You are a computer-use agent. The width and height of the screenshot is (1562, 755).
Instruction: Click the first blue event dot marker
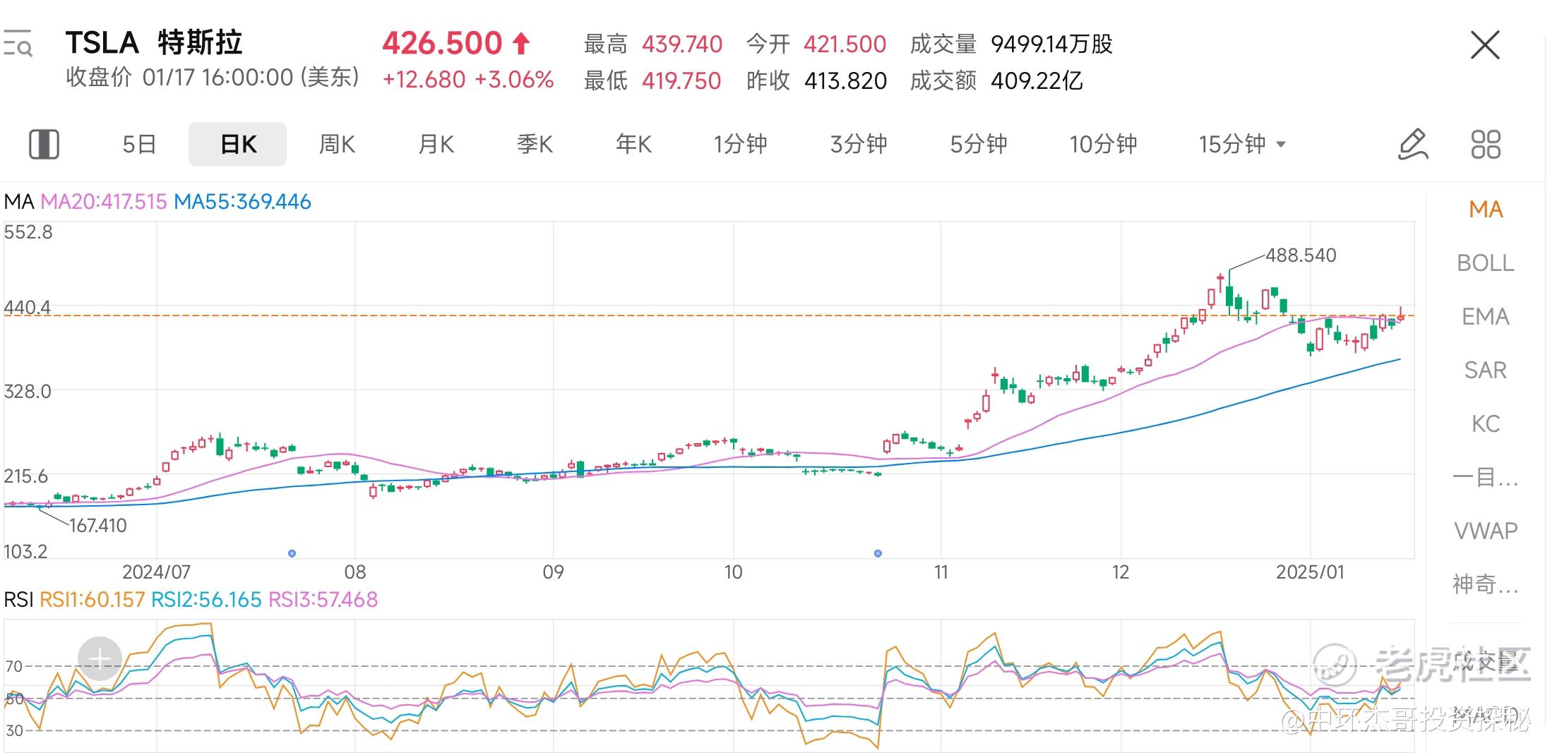292,553
